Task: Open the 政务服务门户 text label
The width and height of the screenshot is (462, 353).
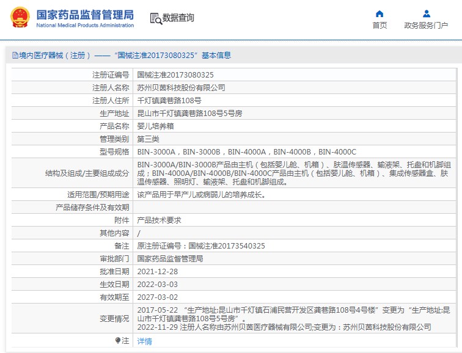Action: tap(426, 26)
